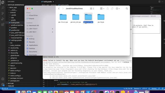The width and height of the screenshot is (165, 93).
Task: Click Ln 16, Col 30 in status bar
Action: (128, 88)
